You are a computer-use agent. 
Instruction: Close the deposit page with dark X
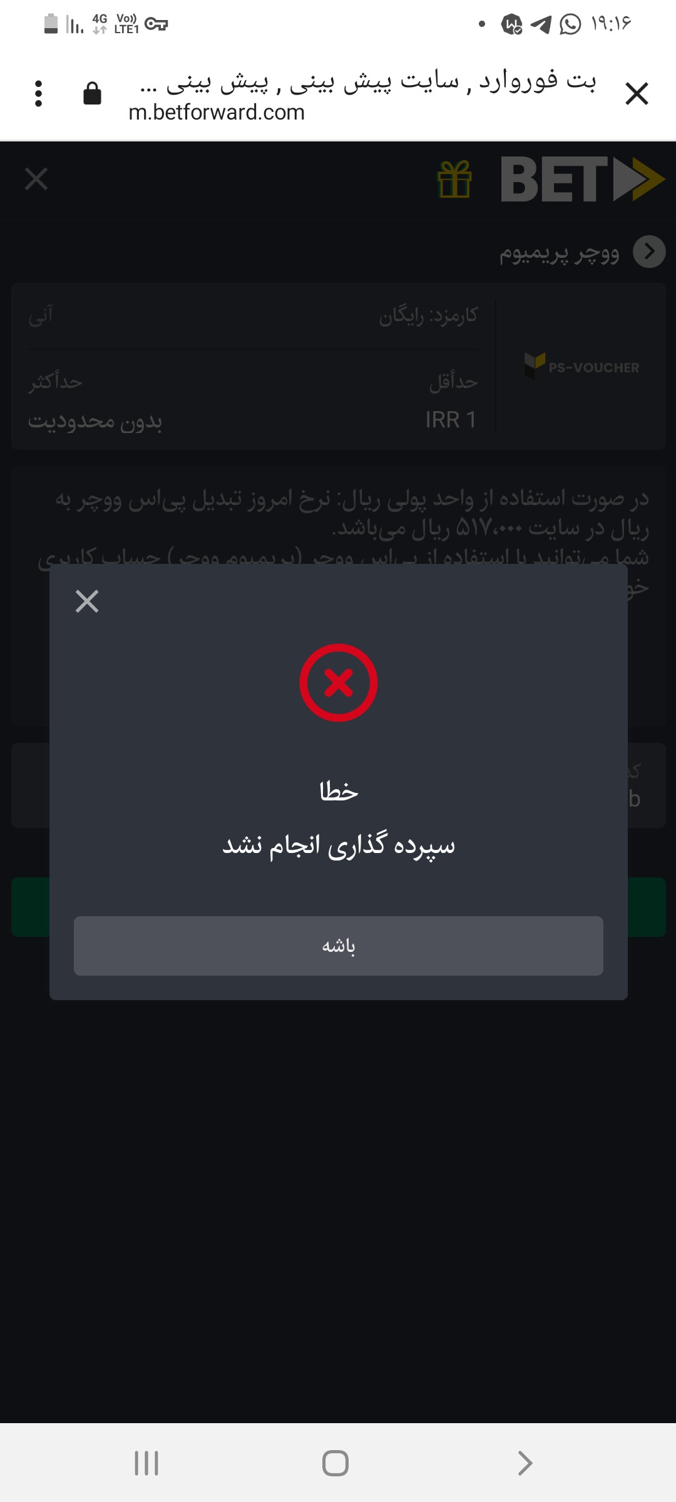36,179
